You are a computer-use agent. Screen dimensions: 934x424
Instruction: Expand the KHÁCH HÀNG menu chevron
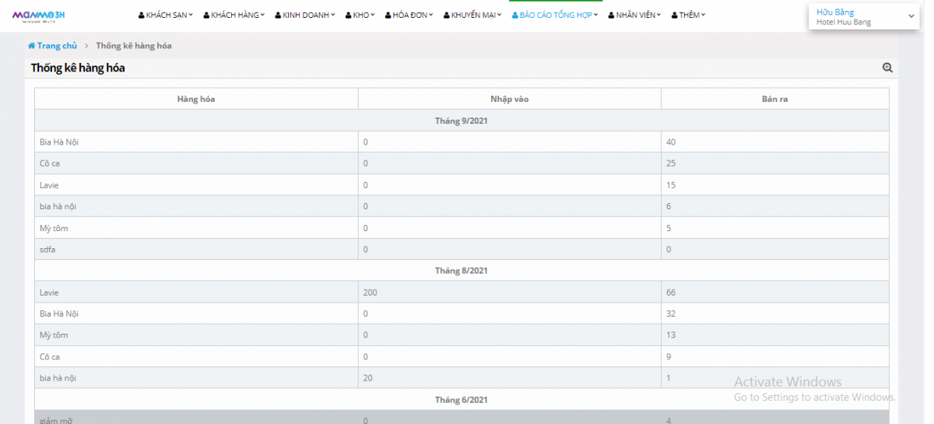click(262, 15)
